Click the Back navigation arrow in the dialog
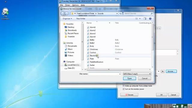Image resolution: width=192 pixels, height=108 pixels. 62,13
